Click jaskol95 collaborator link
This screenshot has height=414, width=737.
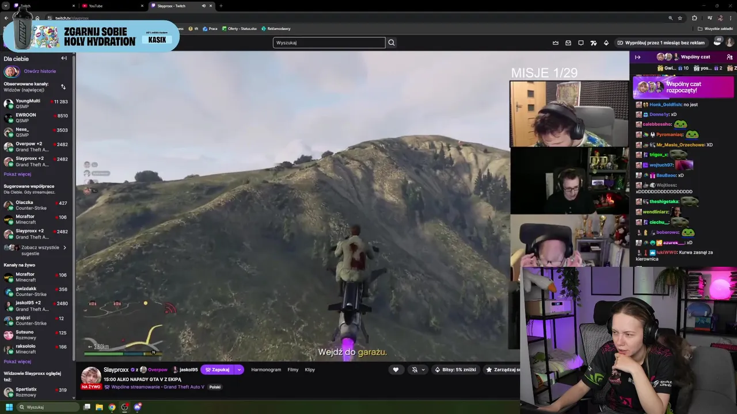(x=188, y=370)
